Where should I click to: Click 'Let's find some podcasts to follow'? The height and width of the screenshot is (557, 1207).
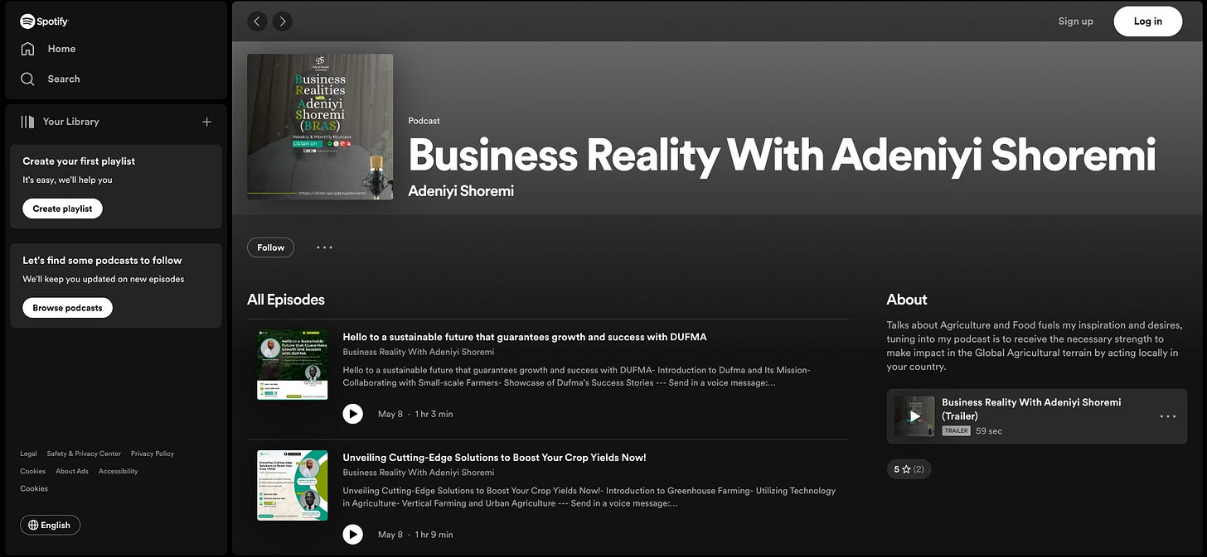coord(102,261)
